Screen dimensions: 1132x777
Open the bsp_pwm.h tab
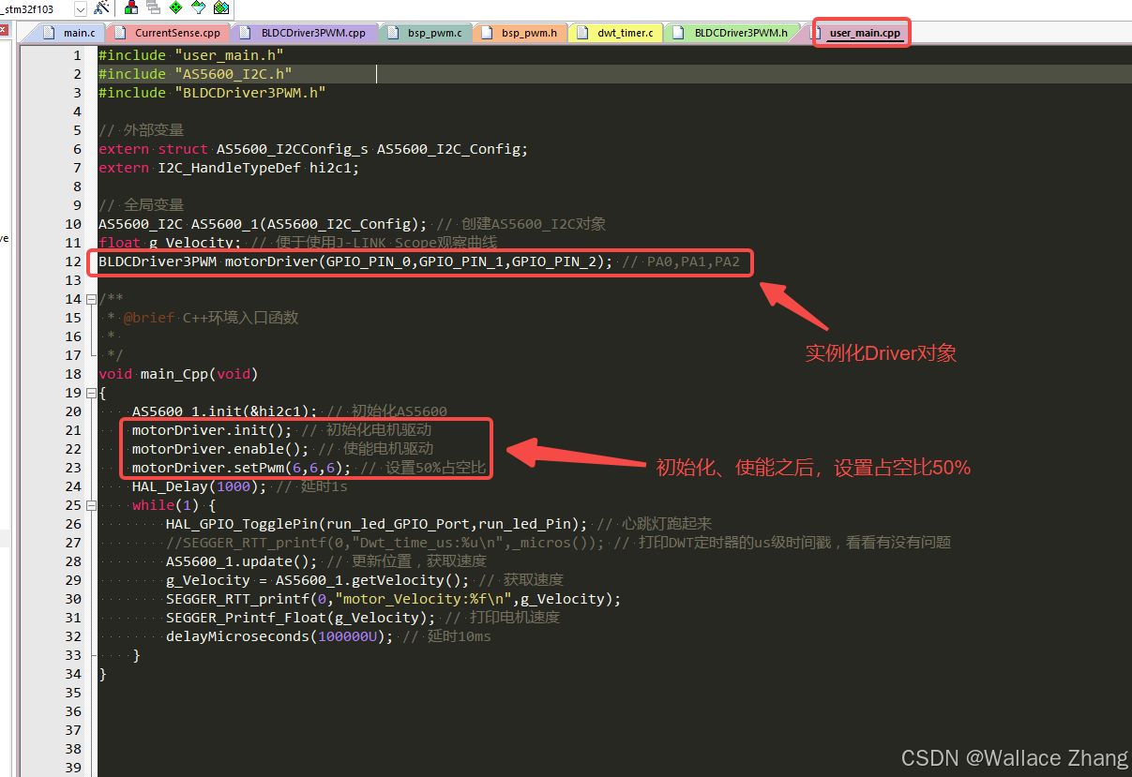click(528, 32)
